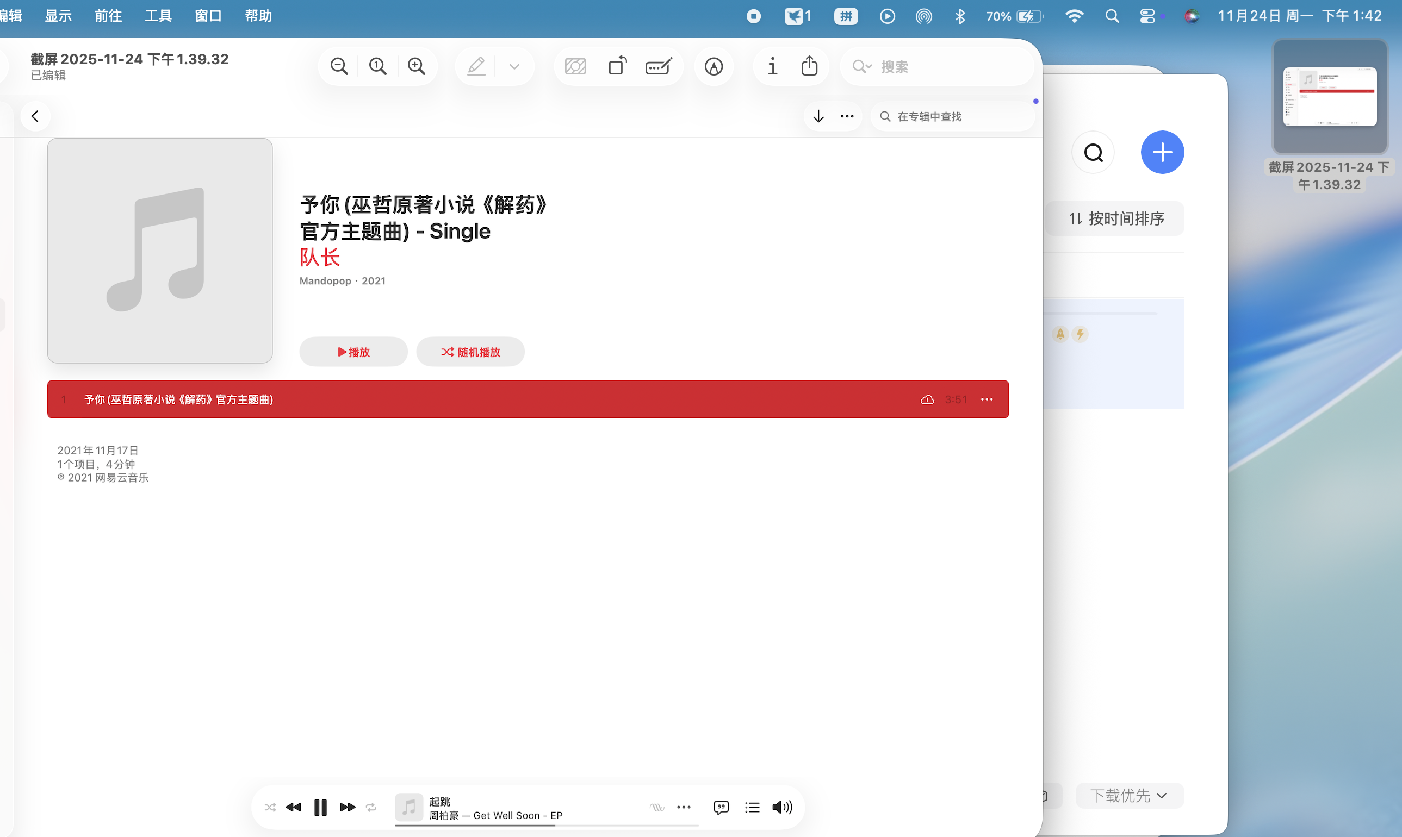Click the rotate image icon

pyautogui.click(x=618, y=66)
